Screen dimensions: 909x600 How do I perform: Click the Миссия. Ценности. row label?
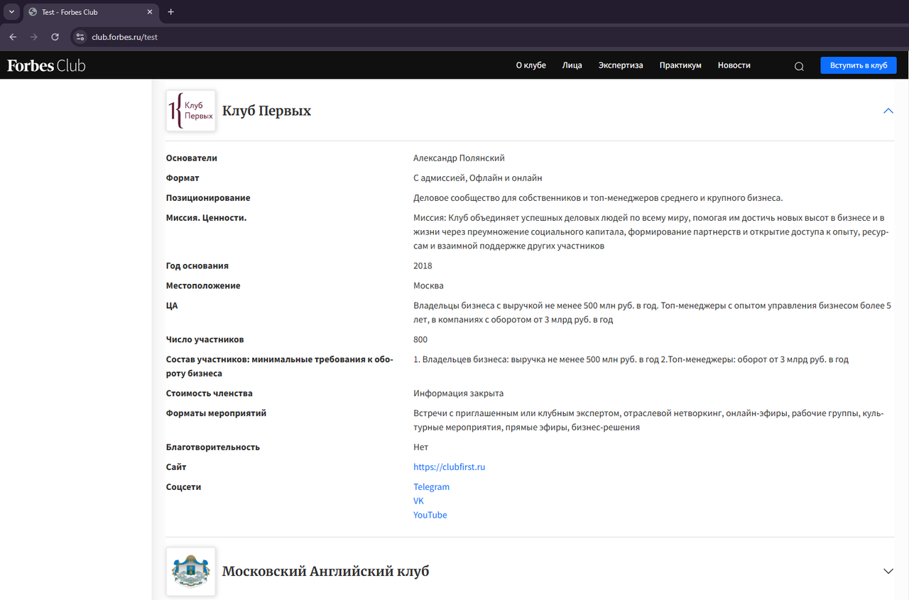pyautogui.click(x=207, y=218)
